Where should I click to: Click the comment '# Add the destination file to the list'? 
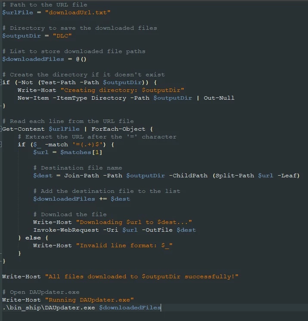tap(107, 192)
